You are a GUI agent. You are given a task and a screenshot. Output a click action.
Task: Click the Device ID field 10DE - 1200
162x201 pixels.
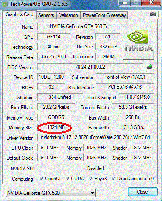pos(51,77)
